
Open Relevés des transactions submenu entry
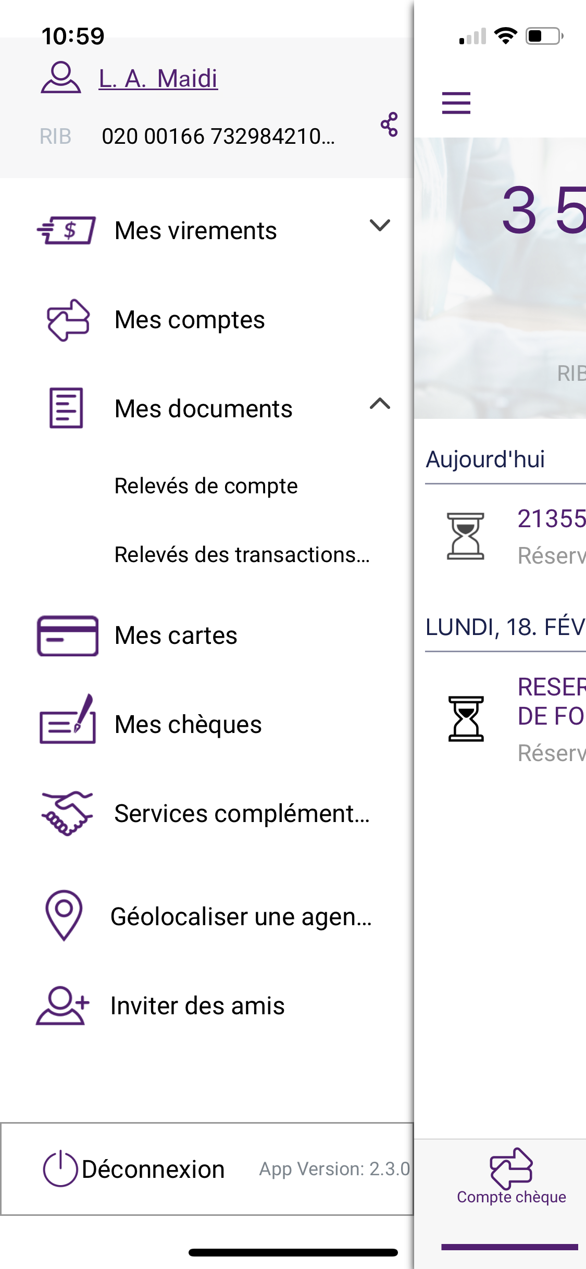click(x=242, y=554)
